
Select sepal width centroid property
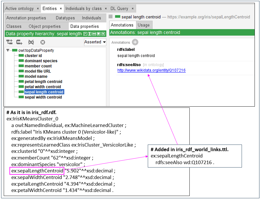43,97
